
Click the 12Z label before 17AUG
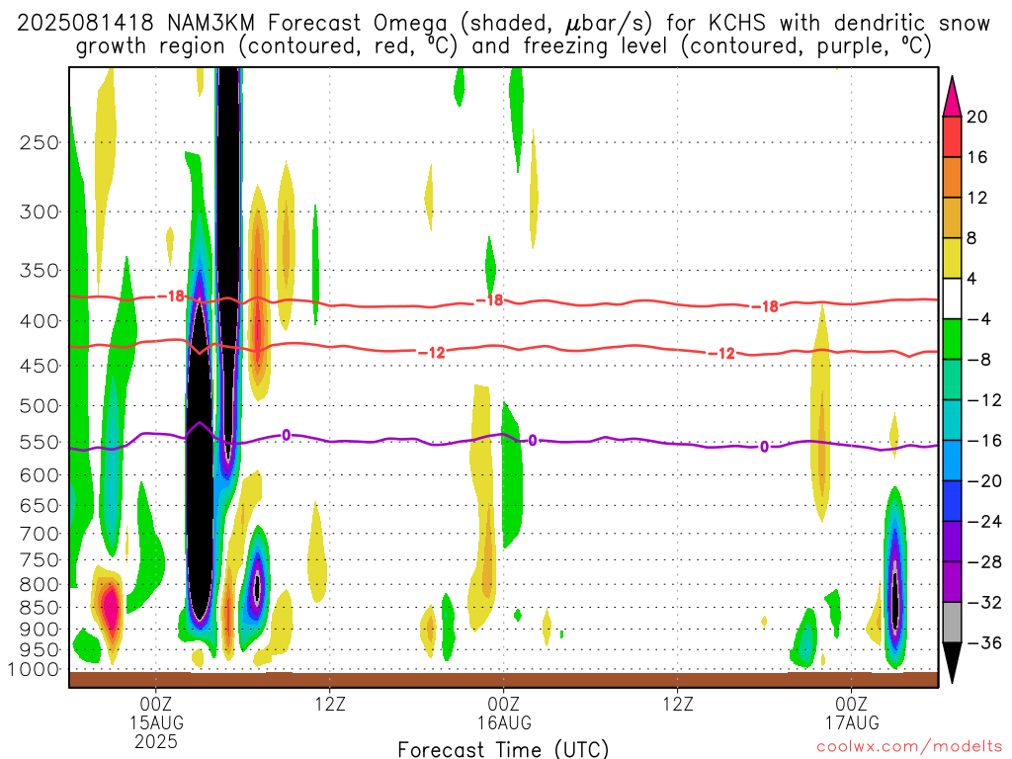[678, 703]
